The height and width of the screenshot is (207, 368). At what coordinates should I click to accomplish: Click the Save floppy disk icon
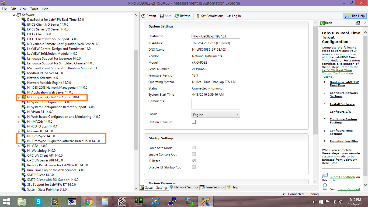coord(162,16)
